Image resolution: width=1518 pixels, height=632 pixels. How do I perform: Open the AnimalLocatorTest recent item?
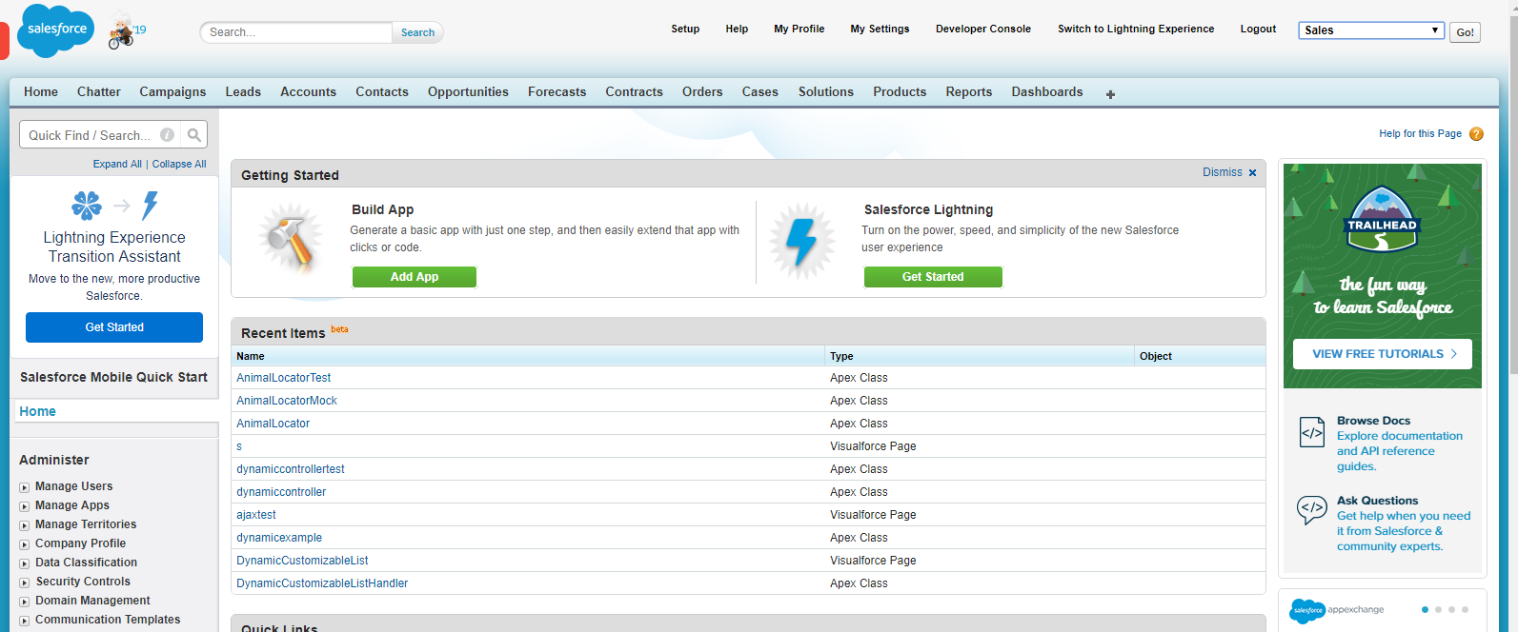click(x=284, y=378)
